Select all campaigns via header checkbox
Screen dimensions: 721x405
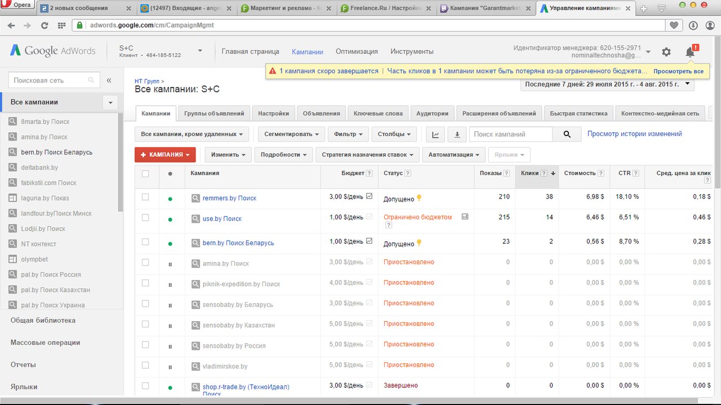click(x=145, y=173)
